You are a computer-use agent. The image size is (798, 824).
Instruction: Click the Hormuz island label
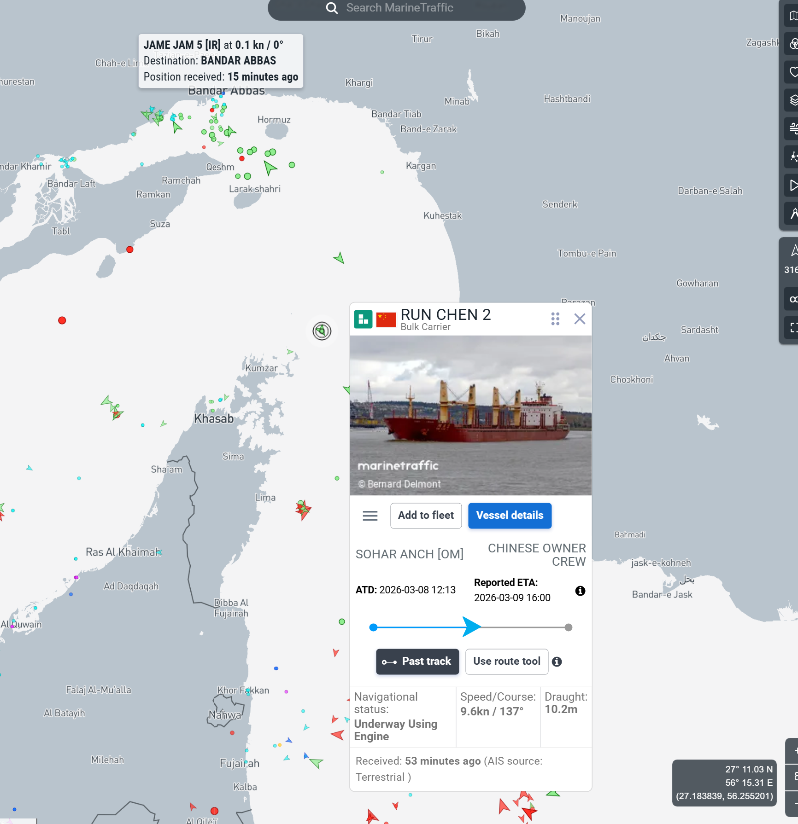(274, 120)
